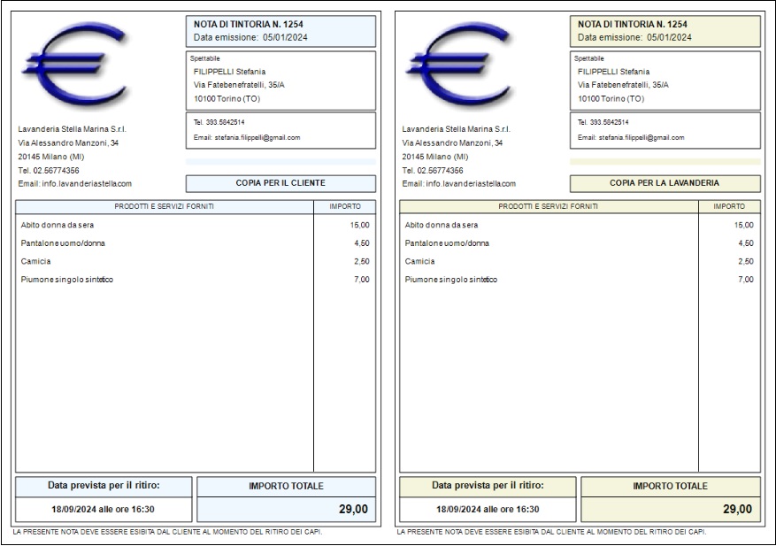Image resolution: width=776 pixels, height=546 pixels.
Task: Click amount 15,00 on the client copy
Action: point(360,225)
